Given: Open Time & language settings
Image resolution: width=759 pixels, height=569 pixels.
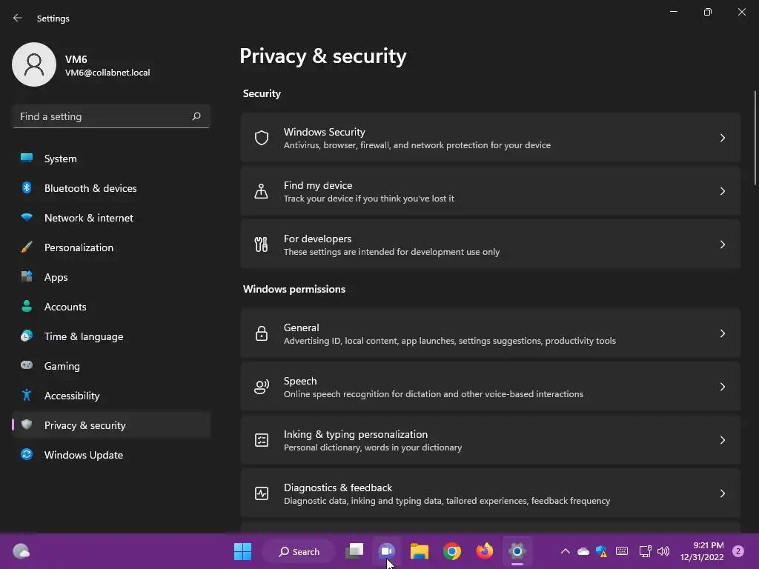Looking at the screenshot, I should point(111,336).
